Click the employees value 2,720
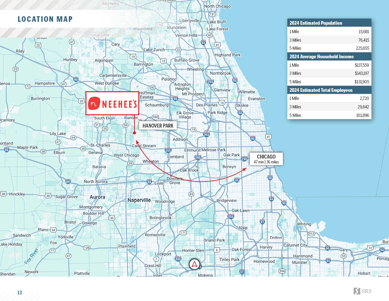The width and height of the screenshot is (389, 301). pyautogui.click(x=364, y=98)
